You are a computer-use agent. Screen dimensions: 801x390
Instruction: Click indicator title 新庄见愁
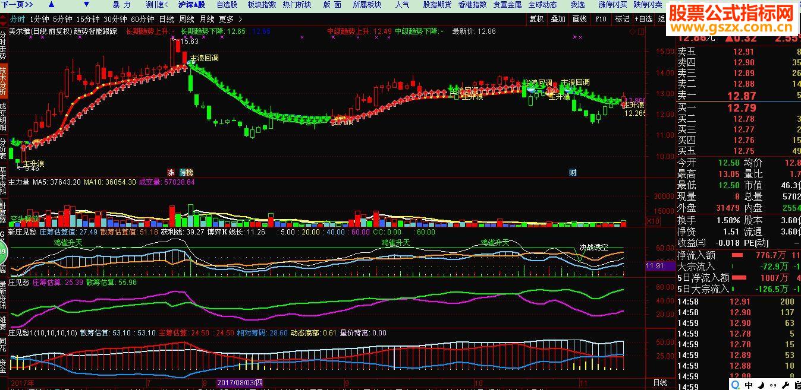(21, 232)
